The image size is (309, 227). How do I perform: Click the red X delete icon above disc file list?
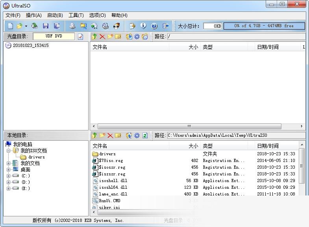[102, 37]
